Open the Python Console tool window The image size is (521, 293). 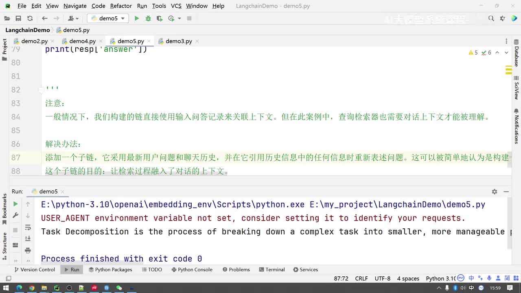click(192, 269)
